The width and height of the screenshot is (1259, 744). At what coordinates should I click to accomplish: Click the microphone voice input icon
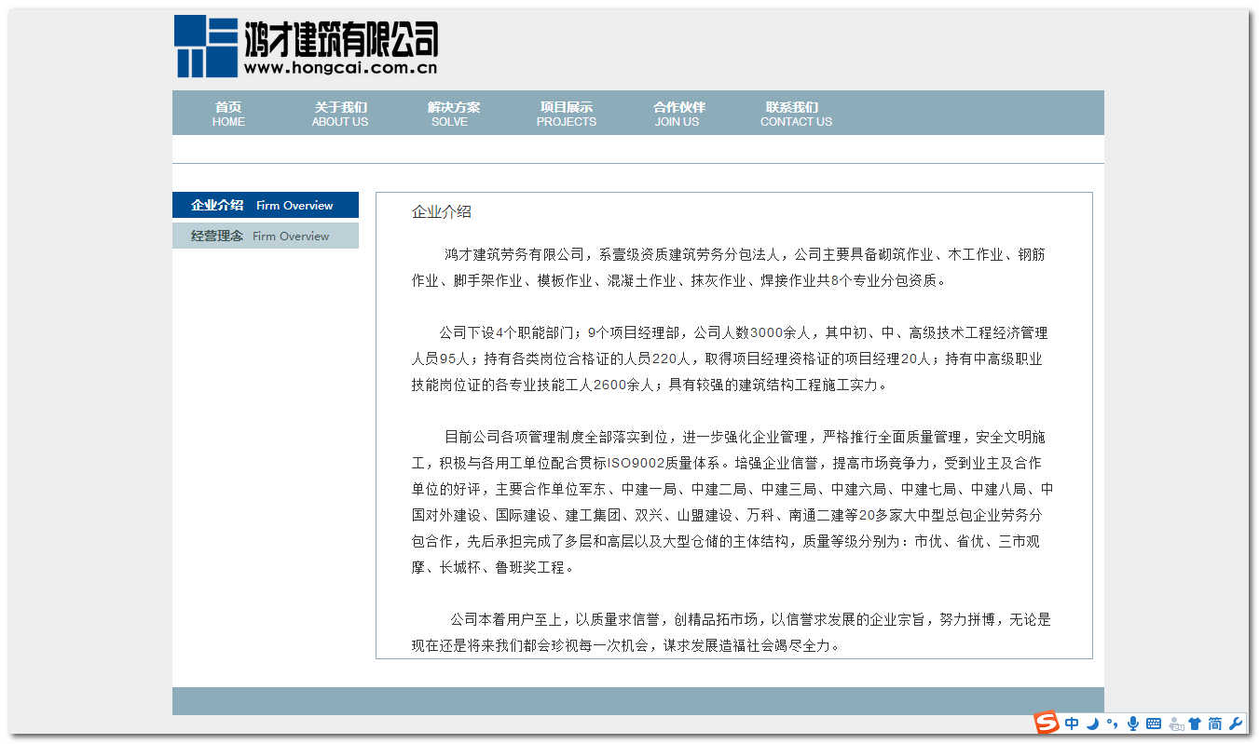pyautogui.click(x=1133, y=724)
